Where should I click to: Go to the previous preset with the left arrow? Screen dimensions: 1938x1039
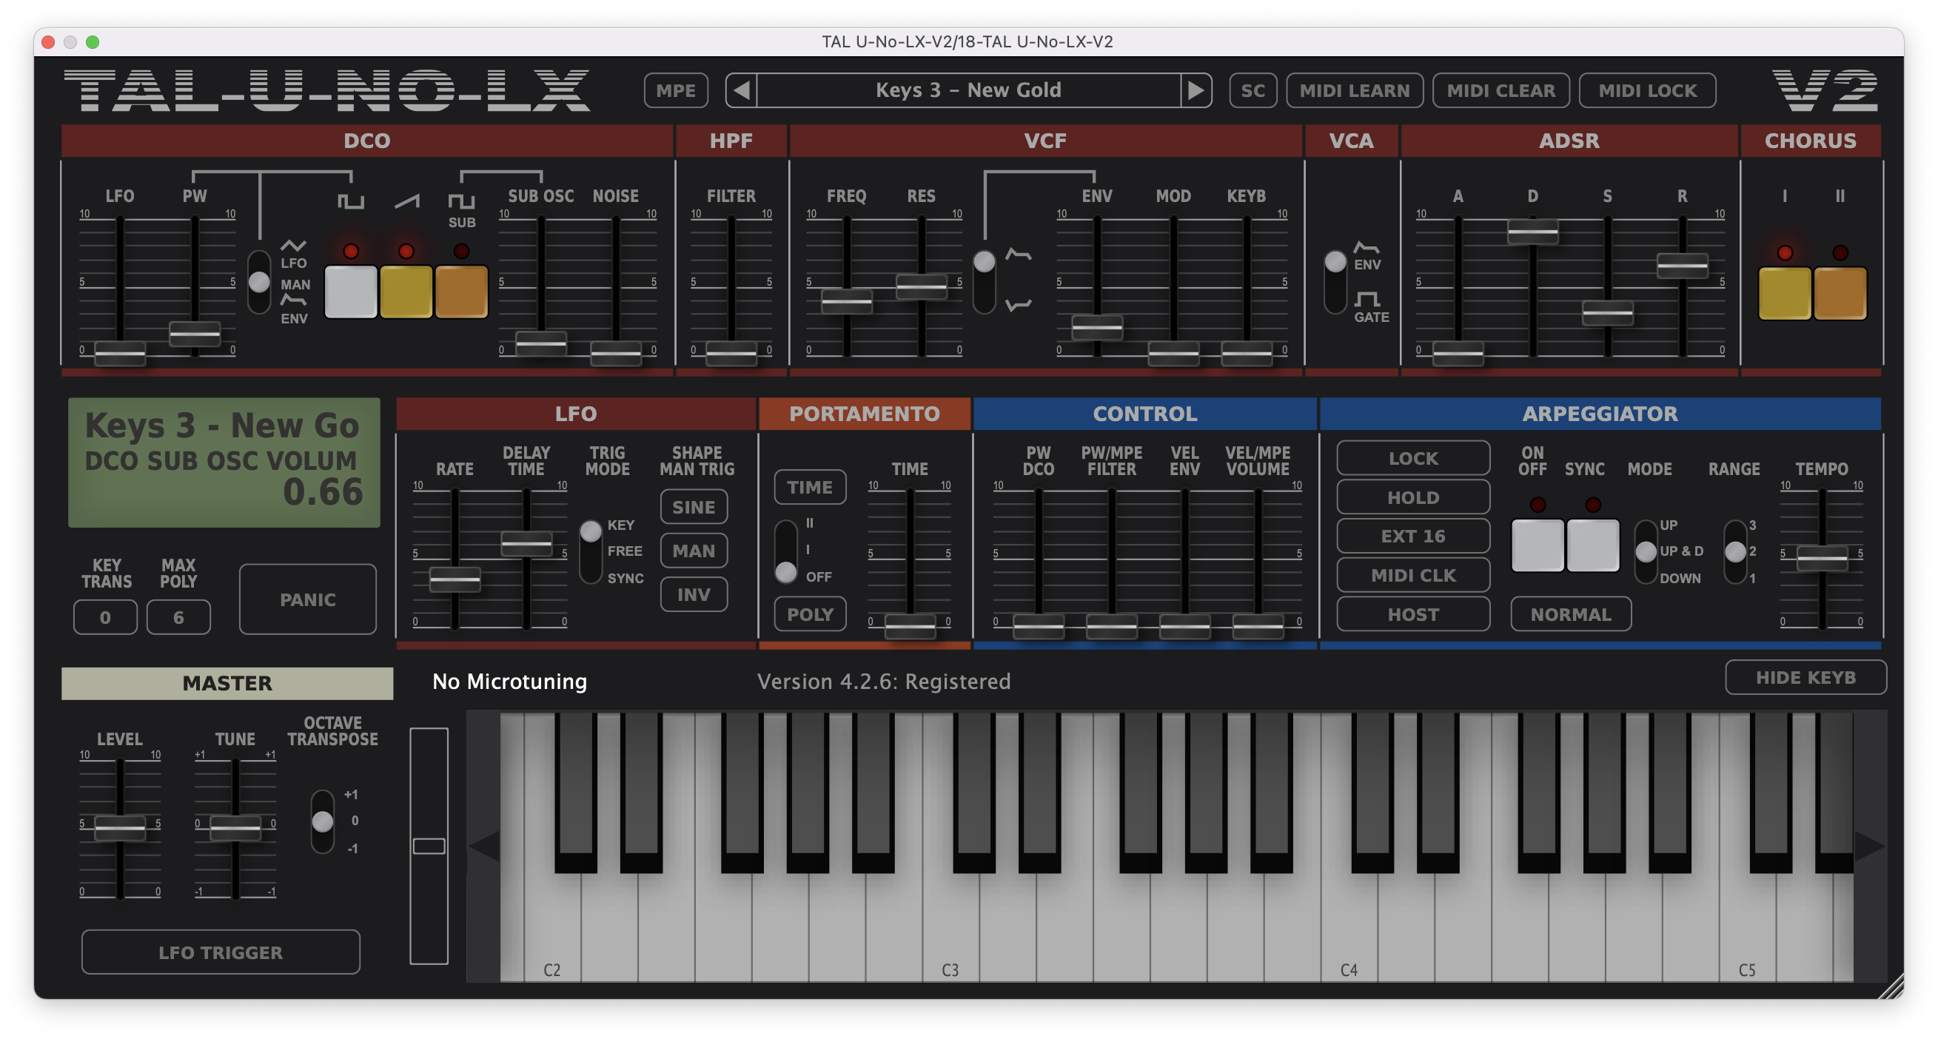point(741,90)
